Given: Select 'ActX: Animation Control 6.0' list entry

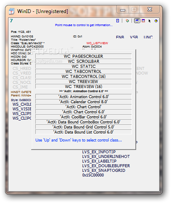Looking at the screenshot, I should [x=84, y=96].
